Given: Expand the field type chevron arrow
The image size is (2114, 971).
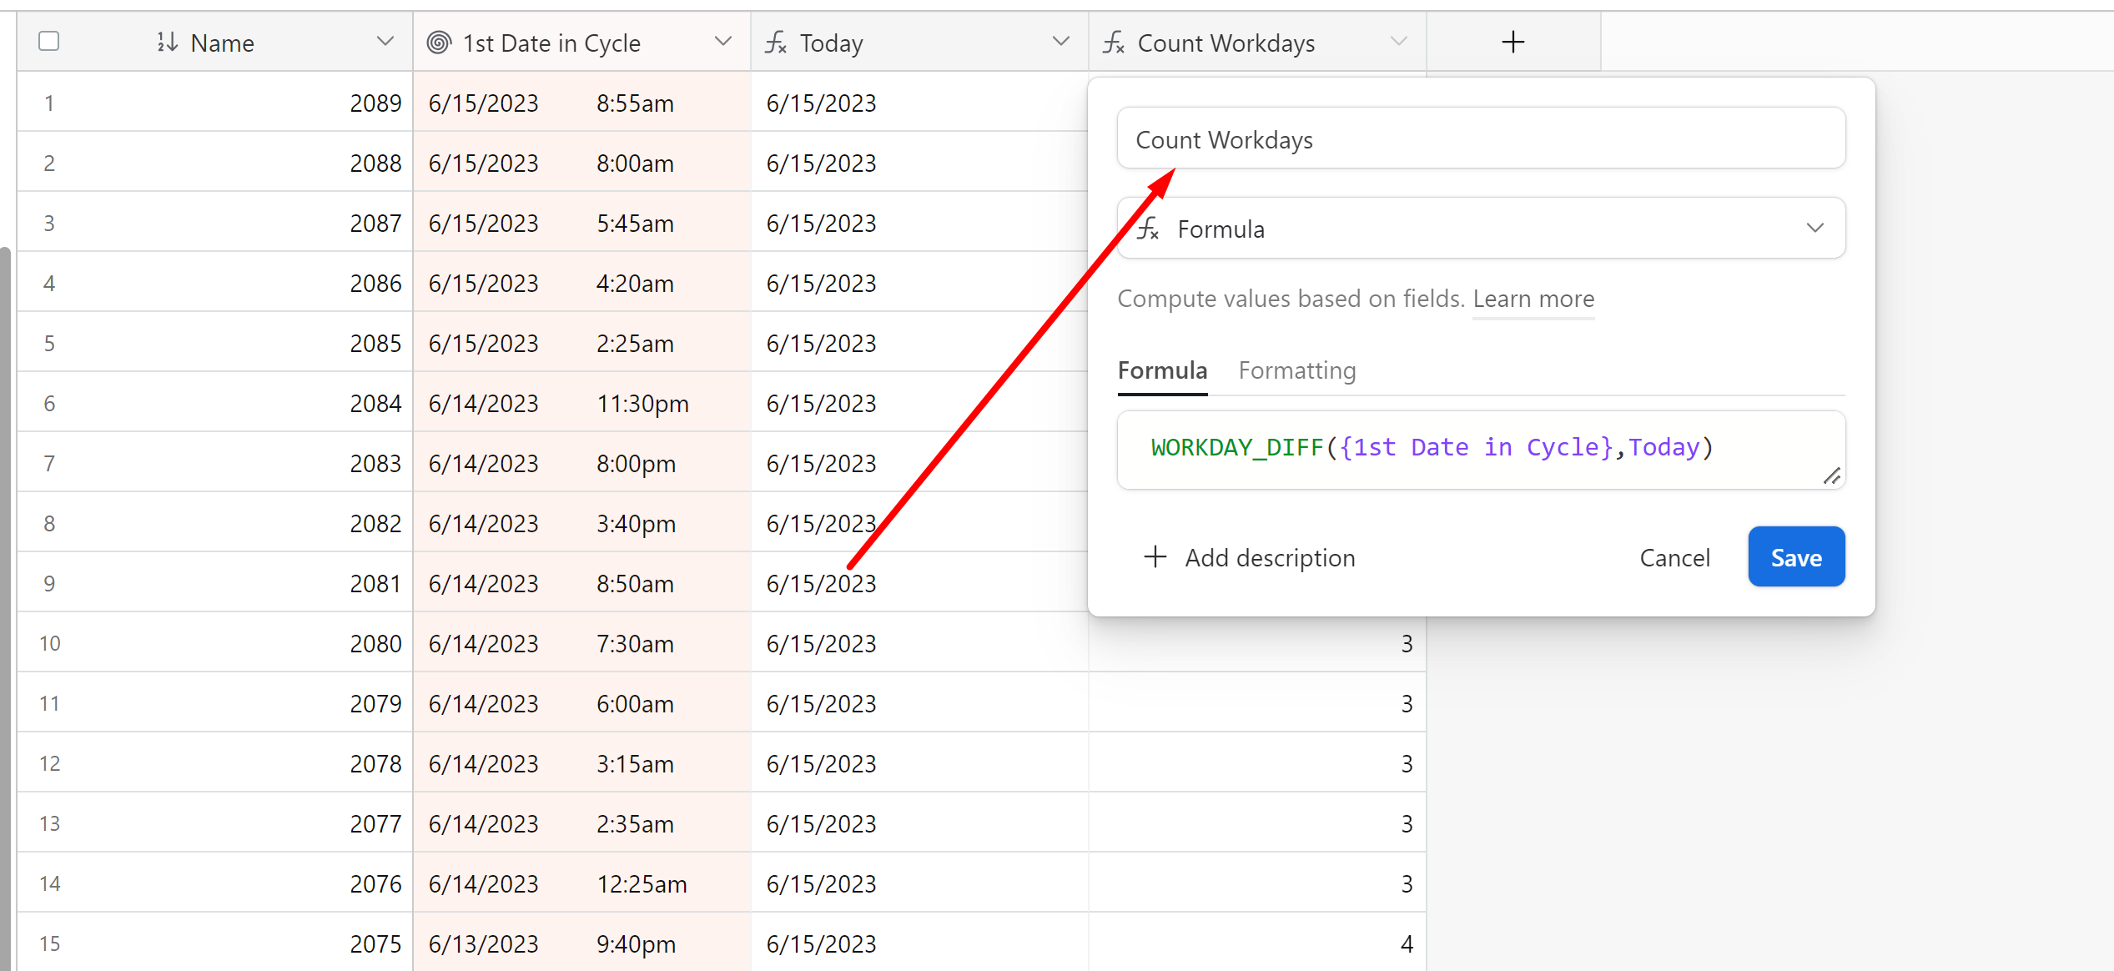Looking at the screenshot, I should click(1815, 229).
